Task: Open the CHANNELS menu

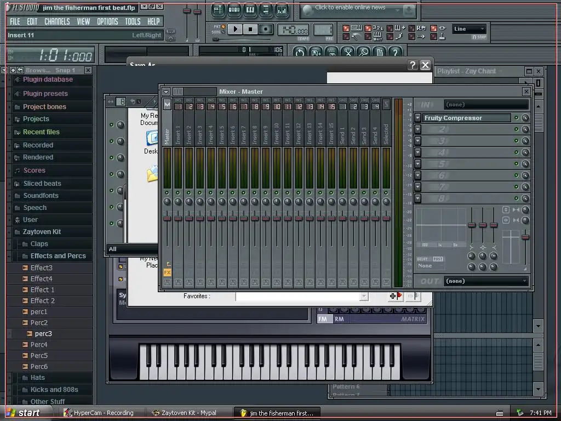Action: pos(57,21)
